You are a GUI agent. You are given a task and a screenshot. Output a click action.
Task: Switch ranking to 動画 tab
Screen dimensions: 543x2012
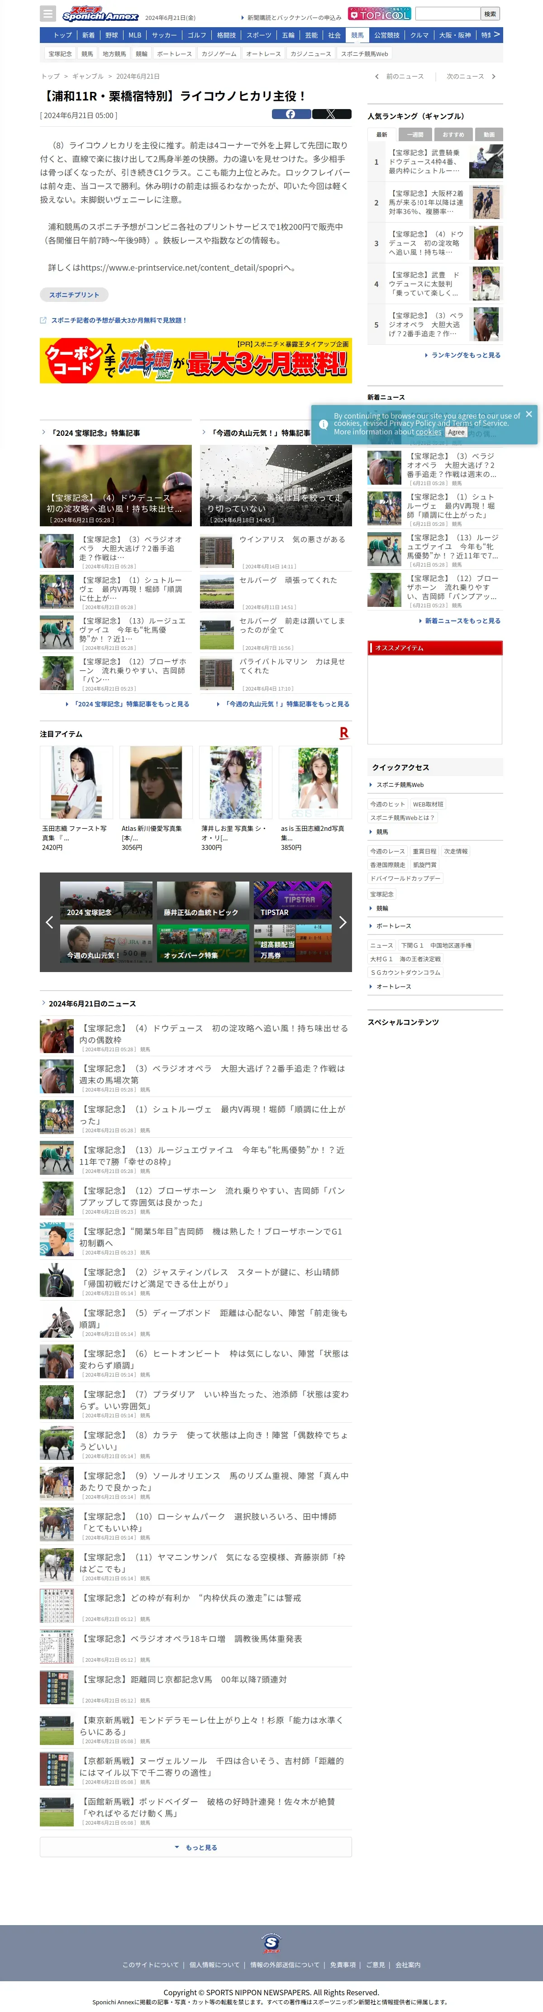488,134
